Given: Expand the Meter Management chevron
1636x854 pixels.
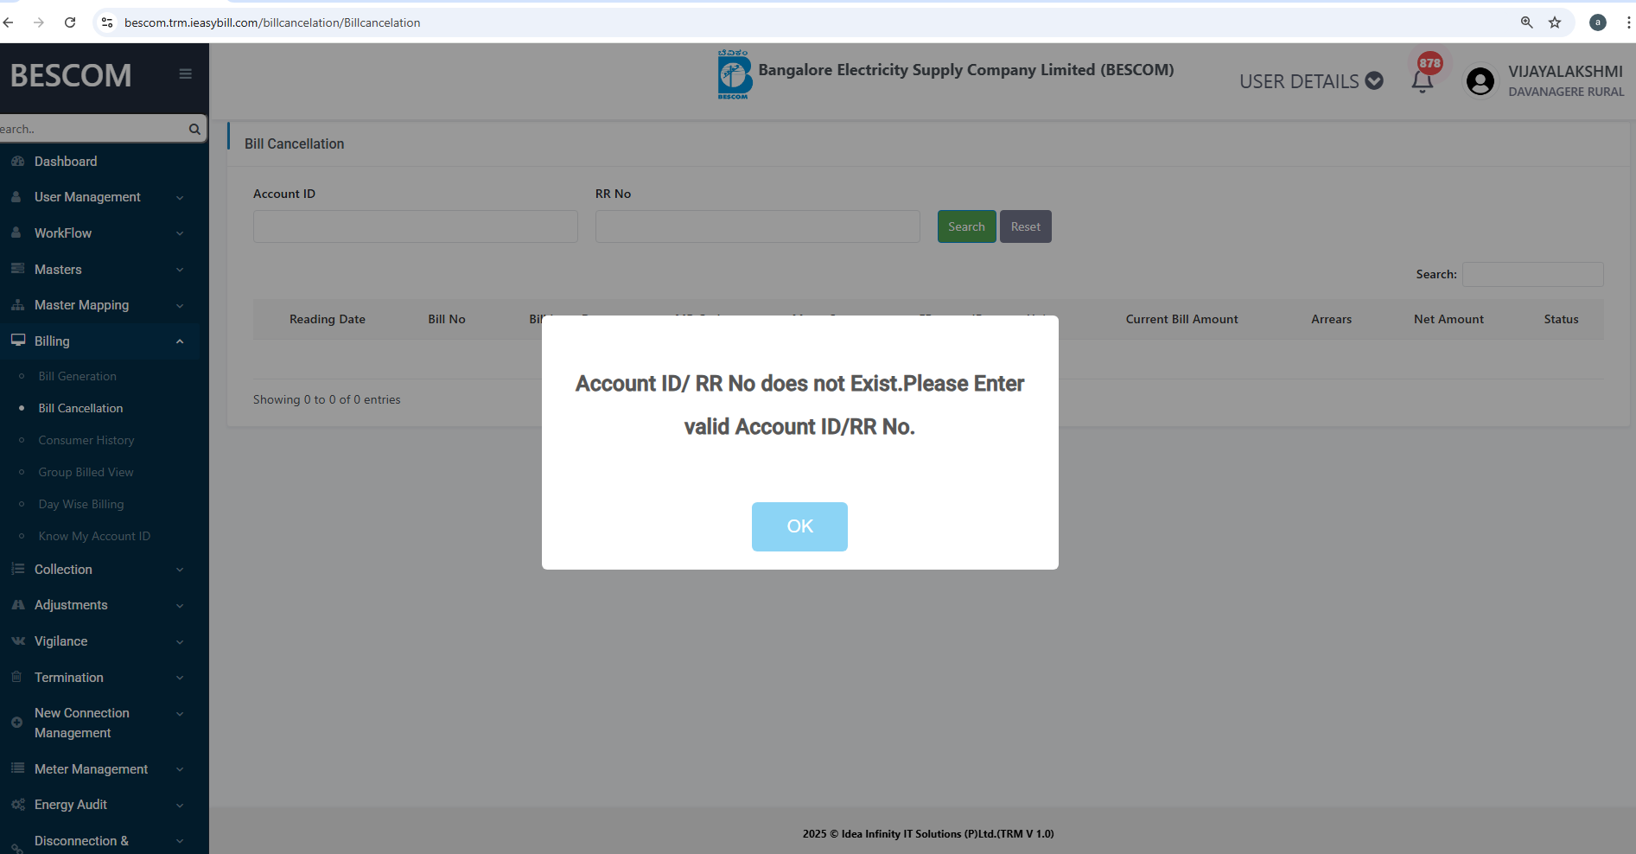Looking at the screenshot, I should click(x=180, y=769).
